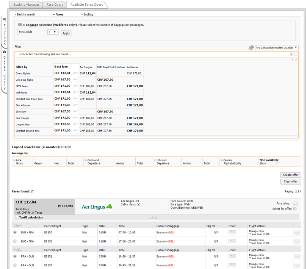Click the ticket icon for flight EI 656
This screenshot has height=269, width=307.
(x=232, y=241)
